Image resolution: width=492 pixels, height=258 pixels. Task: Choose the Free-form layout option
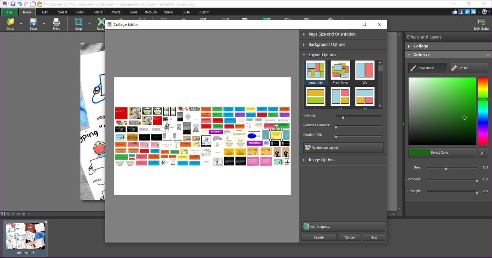tap(340, 73)
